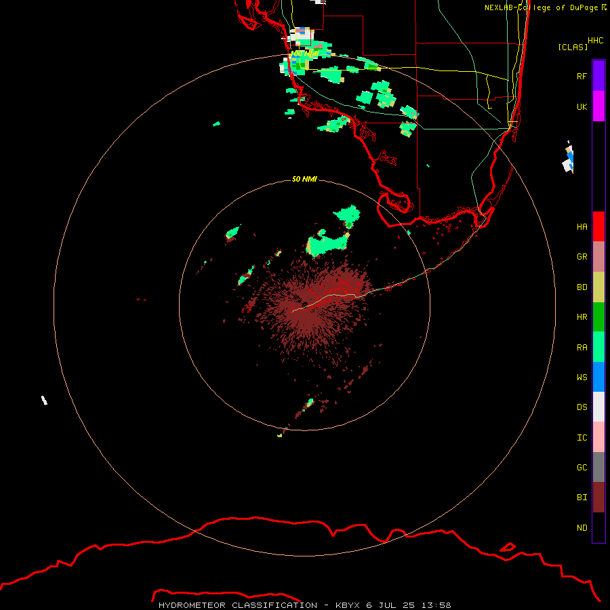Click the RF purple legend swatch
610x610 pixels.
click(x=598, y=76)
